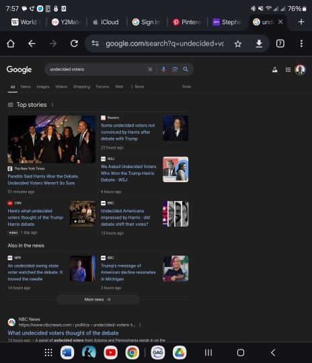Open NYT story Pundits Said Harris Won

click(x=43, y=179)
